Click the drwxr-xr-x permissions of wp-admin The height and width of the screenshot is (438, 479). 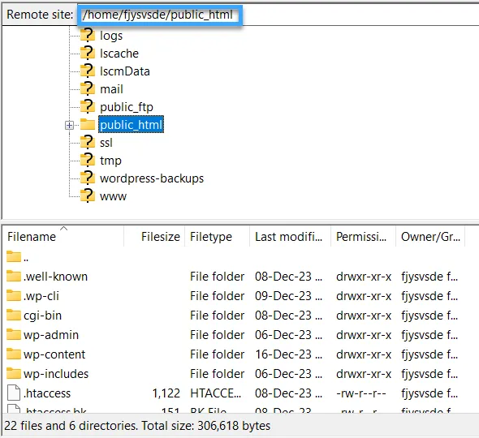click(364, 335)
